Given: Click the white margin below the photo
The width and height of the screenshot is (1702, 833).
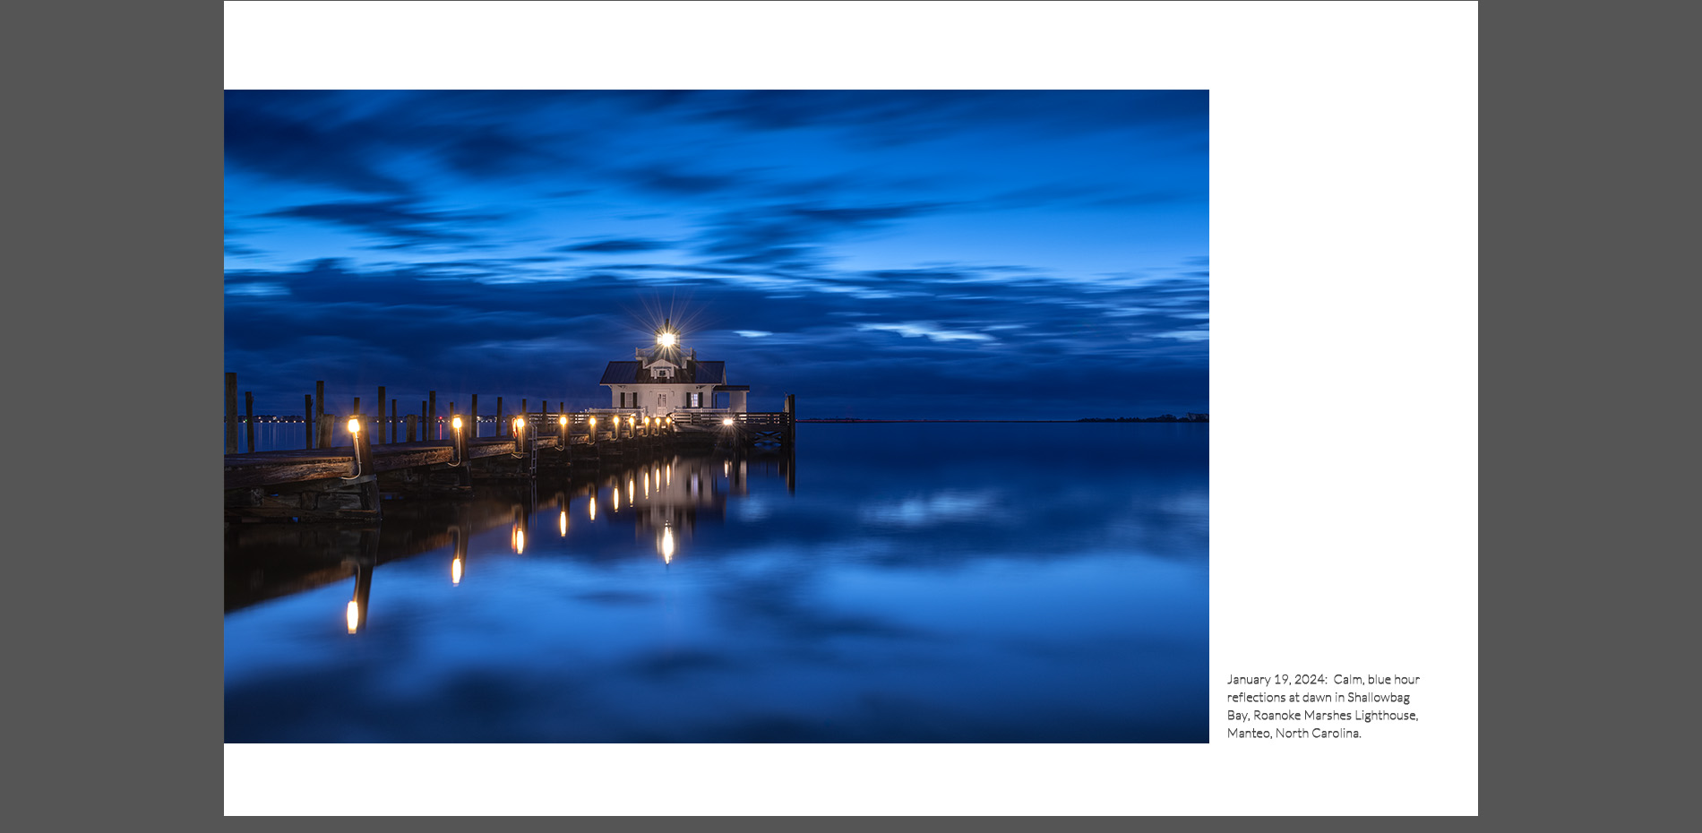Looking at the screenshot, I should pos(717,779).
